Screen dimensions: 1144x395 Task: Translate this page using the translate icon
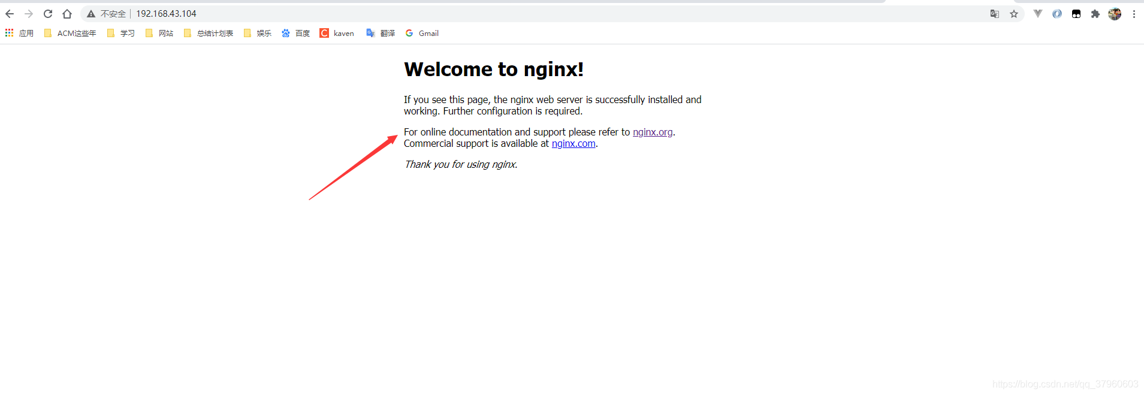pyautogui.click(x=995, y=14)
